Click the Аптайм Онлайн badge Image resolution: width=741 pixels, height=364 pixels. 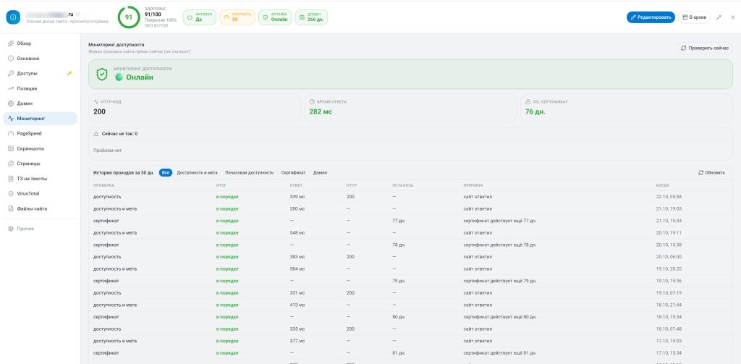click(x=275, y=17)
